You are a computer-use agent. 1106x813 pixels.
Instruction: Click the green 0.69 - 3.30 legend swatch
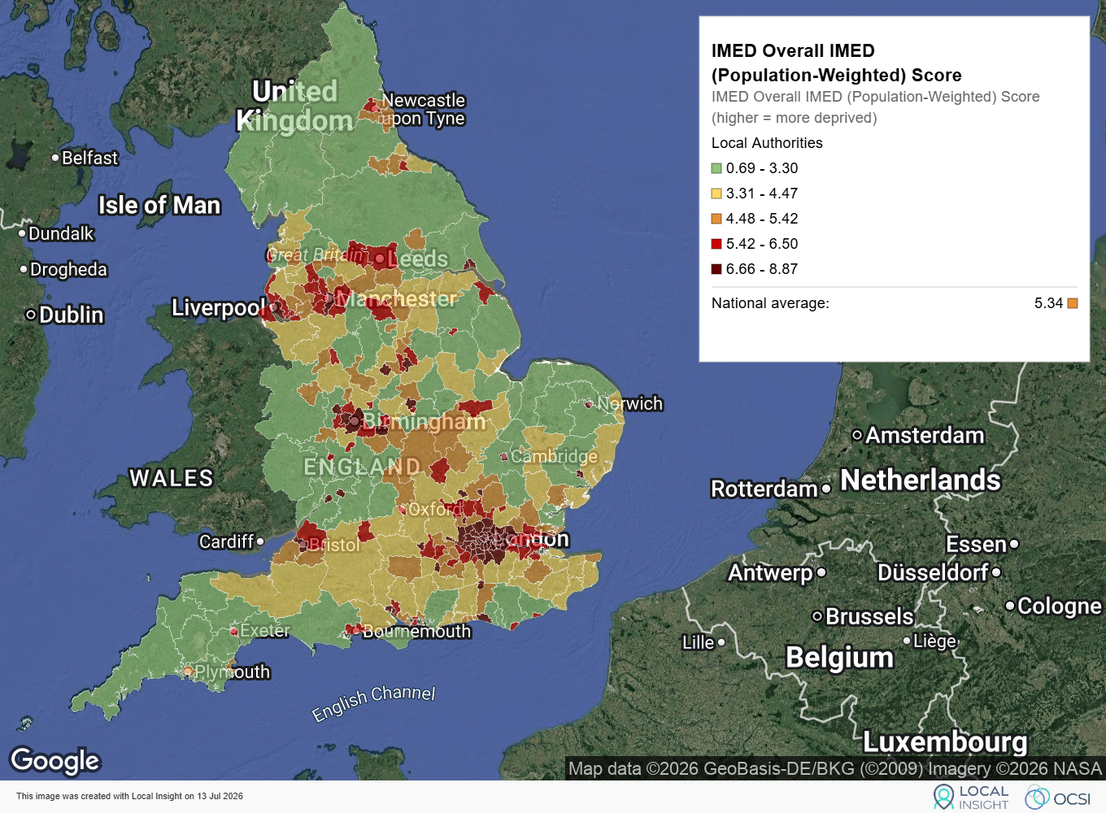[x=716, y=168]
